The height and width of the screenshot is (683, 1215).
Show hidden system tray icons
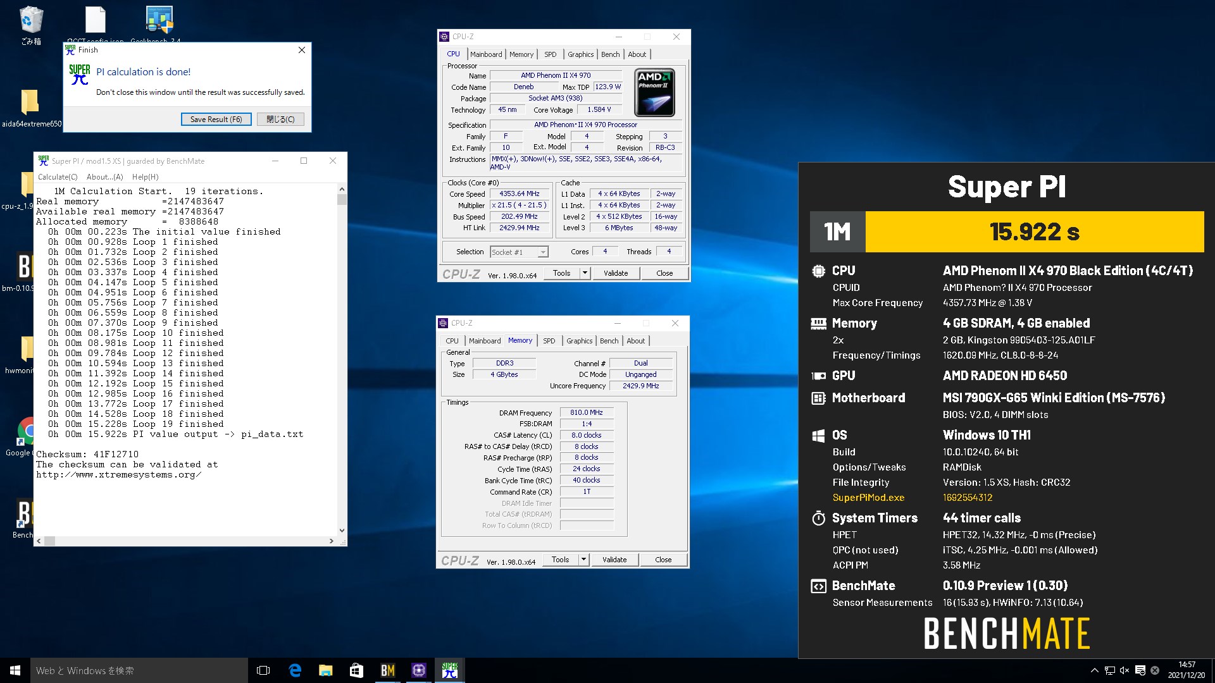[x=1094, y=670]
